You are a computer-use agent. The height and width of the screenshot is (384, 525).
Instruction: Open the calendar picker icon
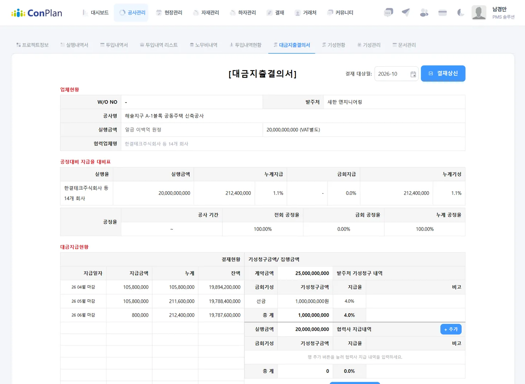coord(413,74)
